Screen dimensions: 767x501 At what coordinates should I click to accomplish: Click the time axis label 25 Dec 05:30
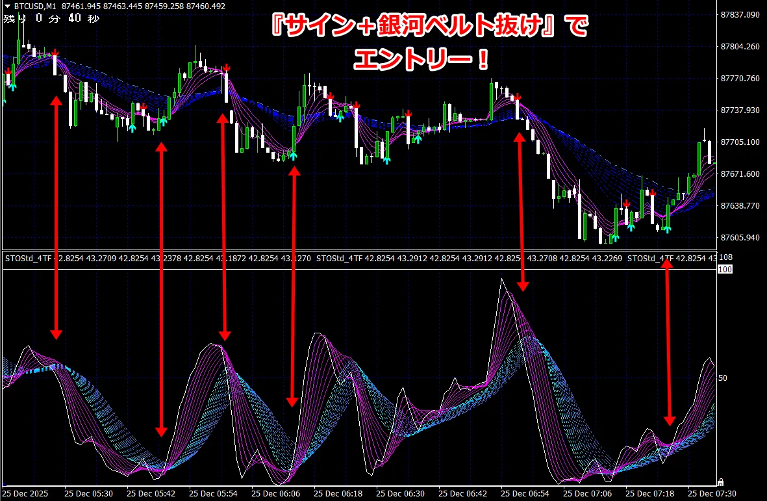(x=88, y=494)
